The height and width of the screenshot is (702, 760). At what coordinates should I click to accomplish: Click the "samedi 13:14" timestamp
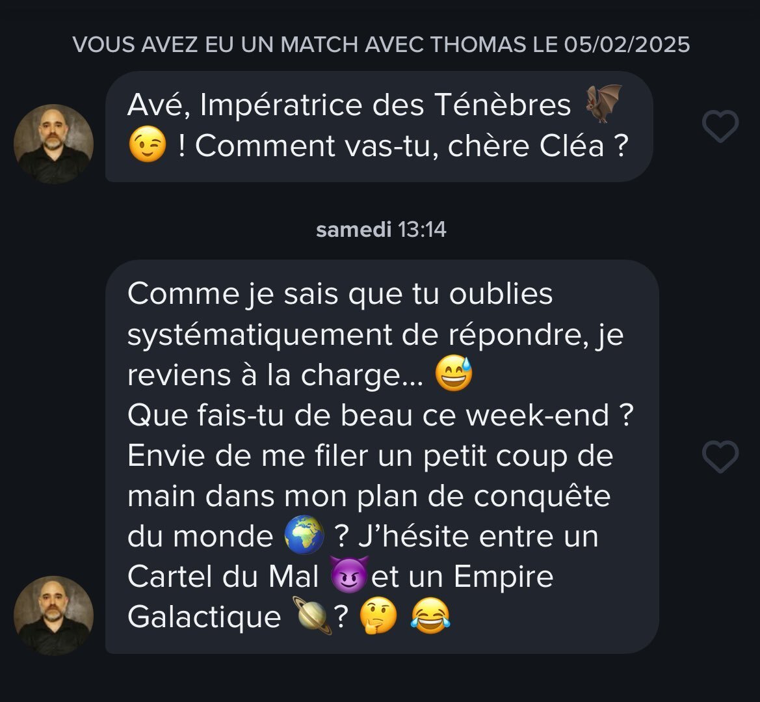coord(381,230)
